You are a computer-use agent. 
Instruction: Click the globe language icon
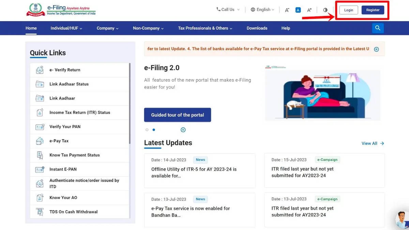point(253,10)
